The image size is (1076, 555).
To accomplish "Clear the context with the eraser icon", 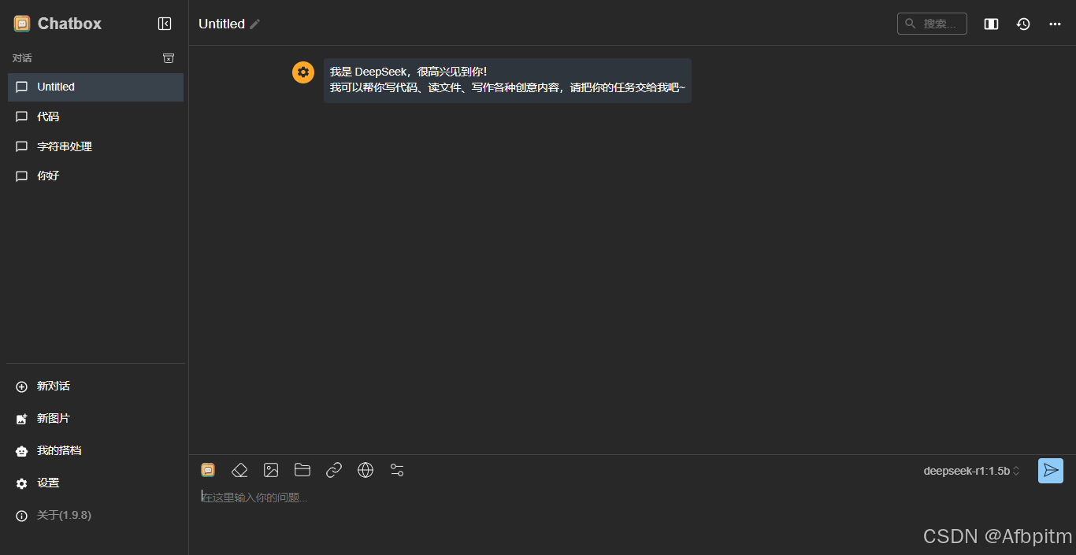I will [x=239, y=470].
